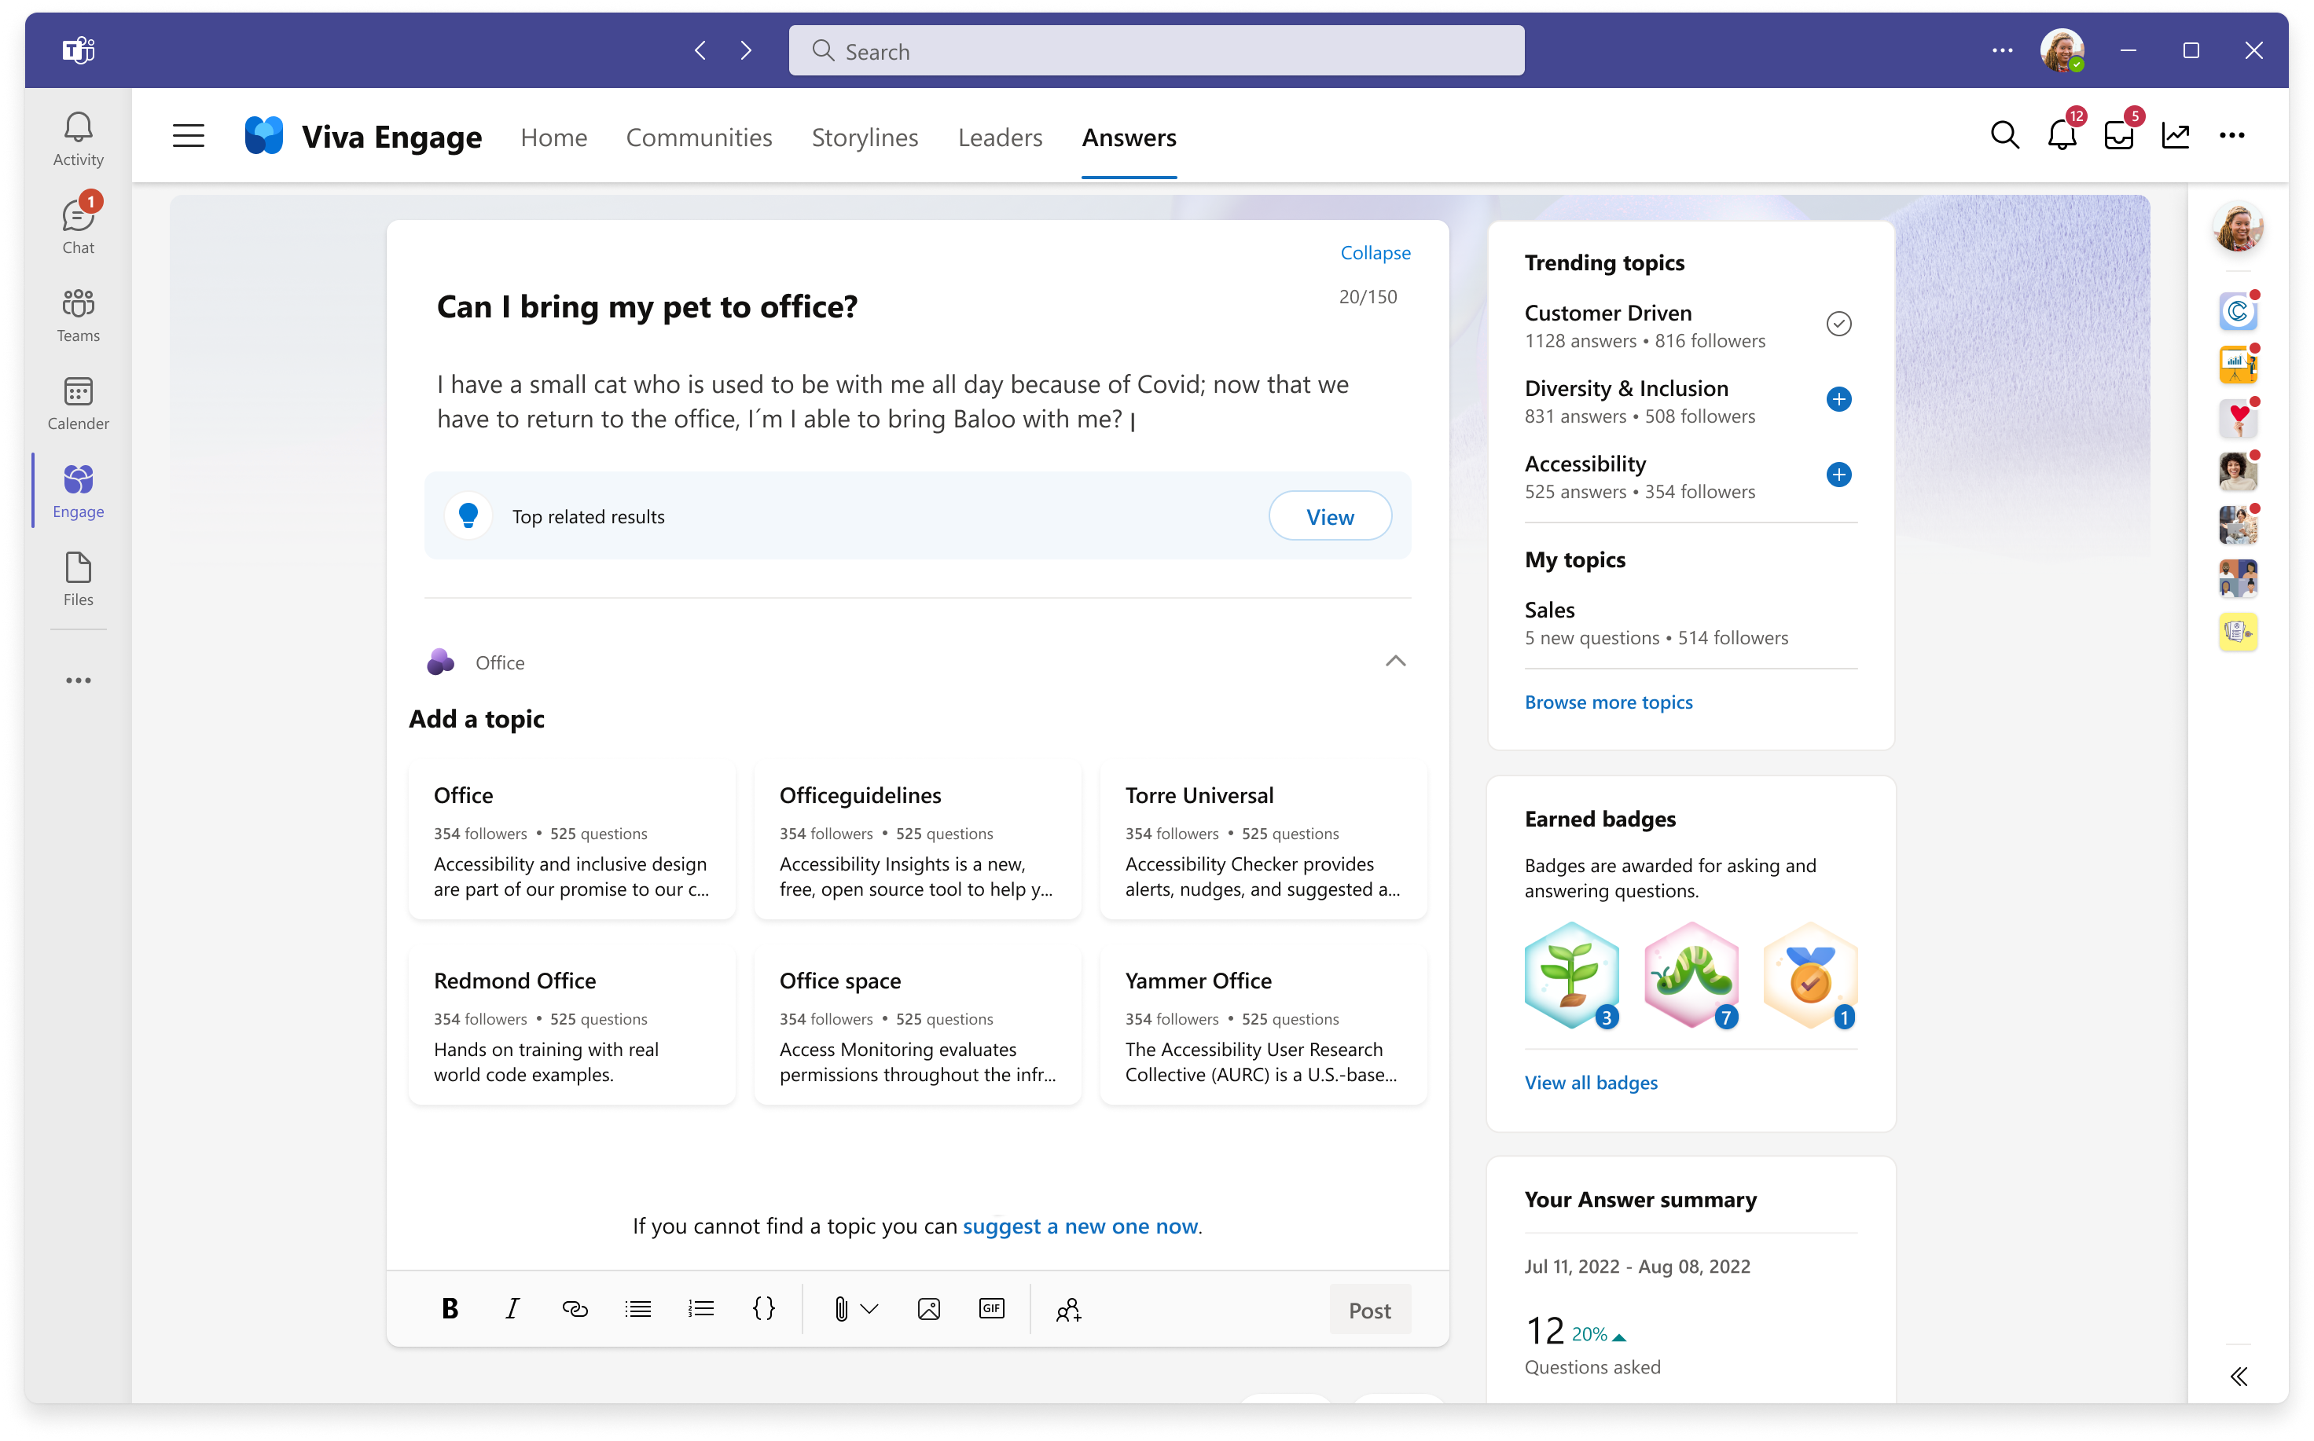The width and height of the screenshot is (2314, 1441).
Task: Click the Viva Engage search magnifier
Action: (2004, 135)
